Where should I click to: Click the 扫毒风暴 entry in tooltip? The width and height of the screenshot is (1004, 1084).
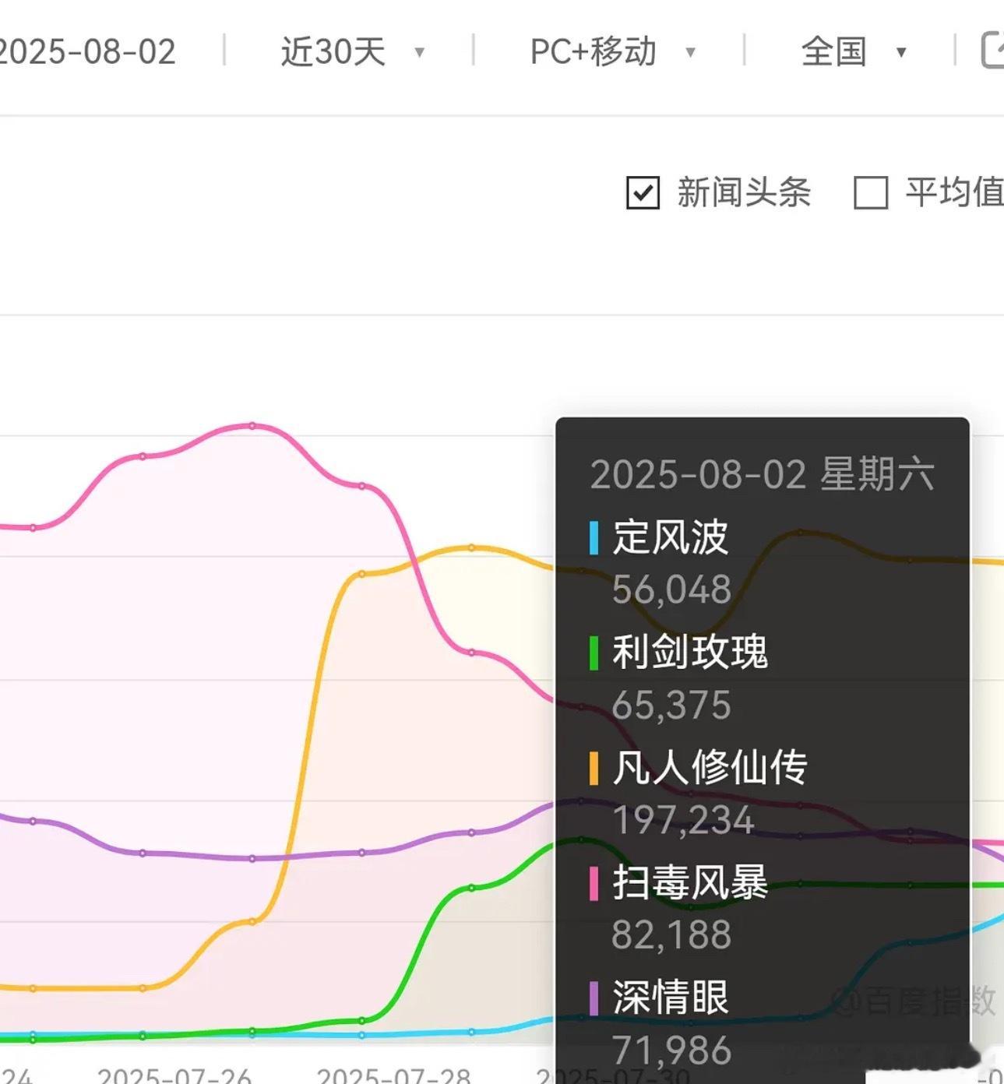(x=690, y=882)
